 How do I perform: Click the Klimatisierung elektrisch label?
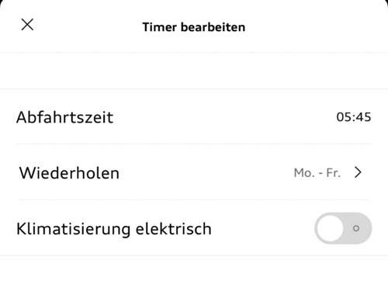[114, 229]
